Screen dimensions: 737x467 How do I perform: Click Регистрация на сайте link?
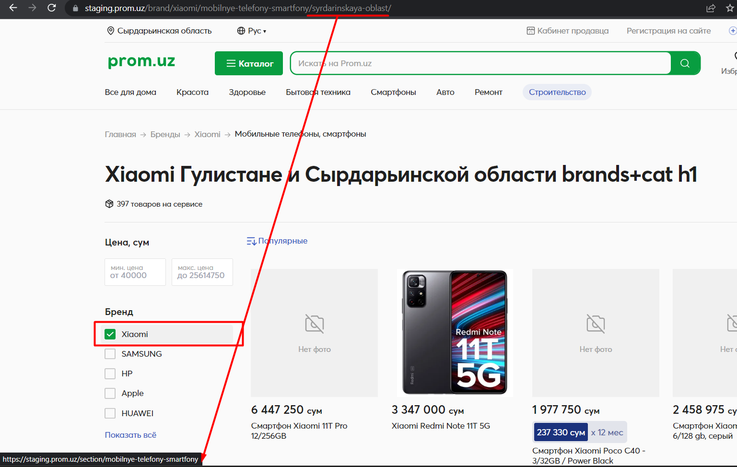click(x=669, y=31)
